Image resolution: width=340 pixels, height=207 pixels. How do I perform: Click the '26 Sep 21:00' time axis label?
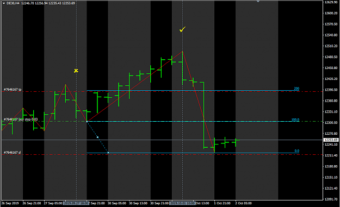[x=32, y=203]
